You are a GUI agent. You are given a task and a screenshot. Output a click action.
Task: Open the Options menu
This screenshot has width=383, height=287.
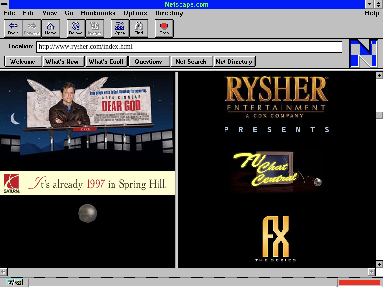(x=135, y=13)
